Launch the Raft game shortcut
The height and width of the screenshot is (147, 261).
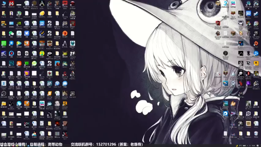pyautogui.click(x=50, y=85)
